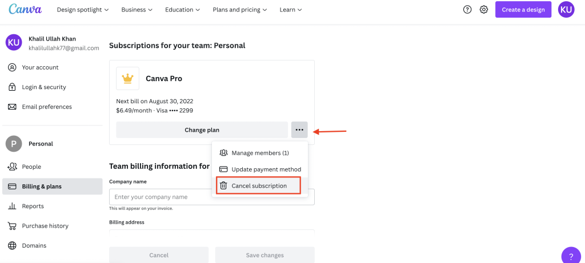The height and width of the screenshot is (263, 585).
Task: Expand the Business menu dropdown
Action: click(137, 10)
